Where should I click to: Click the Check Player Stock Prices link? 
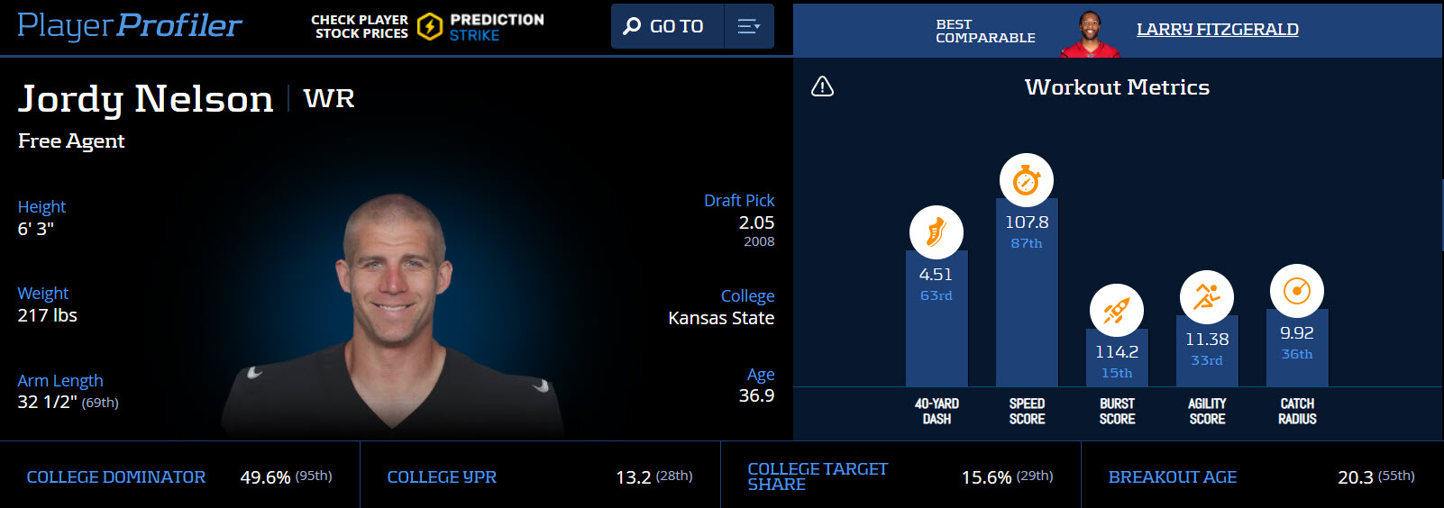(360, 27)
